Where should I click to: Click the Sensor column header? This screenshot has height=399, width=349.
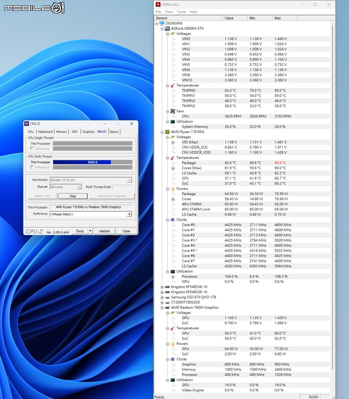coord(188,18)
